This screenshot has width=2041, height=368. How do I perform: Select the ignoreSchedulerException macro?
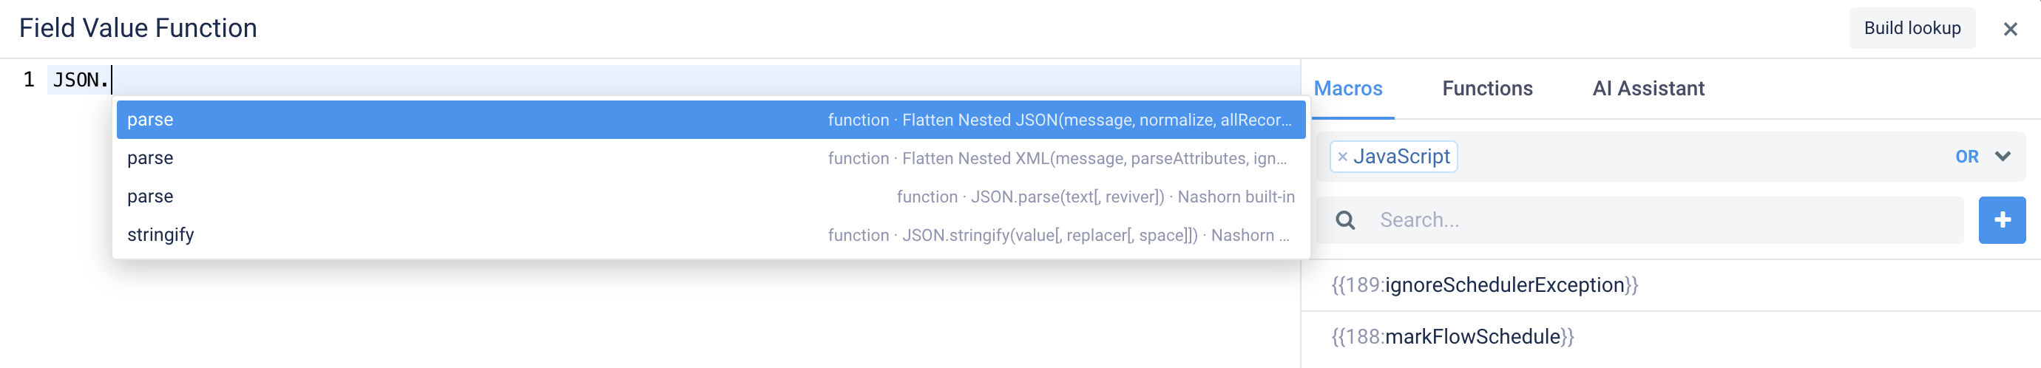1484,285
